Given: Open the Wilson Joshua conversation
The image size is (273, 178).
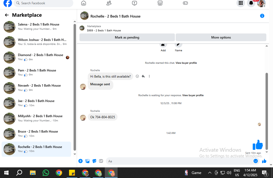Looking at the screenshot, I should (37, 42).
